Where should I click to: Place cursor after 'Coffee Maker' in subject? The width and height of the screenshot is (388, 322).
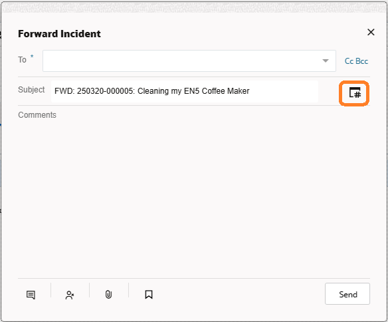[x=250, y=91]
